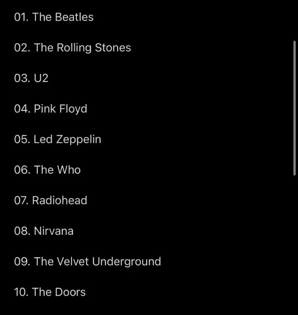This screenshot has height=315, width=298.
Task: Click the word Zeppelin in entry 05
Action: click(x=79, y=139)
